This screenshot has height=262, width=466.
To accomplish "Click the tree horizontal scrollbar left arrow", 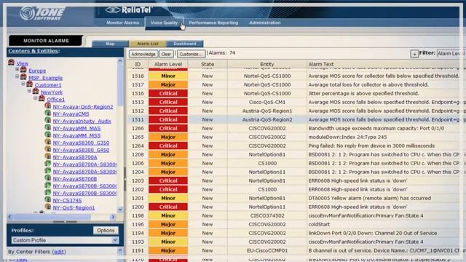I will 9,217.
